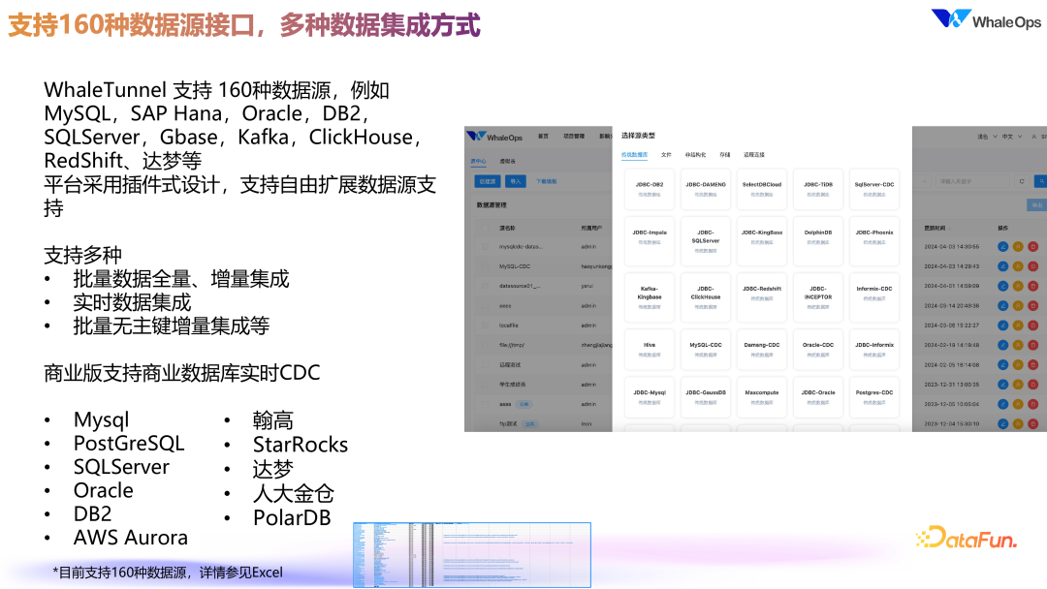
Task: Click orange authorize icon for 2024-04-03 14:30:55 row
Action: coord(1018,247)
